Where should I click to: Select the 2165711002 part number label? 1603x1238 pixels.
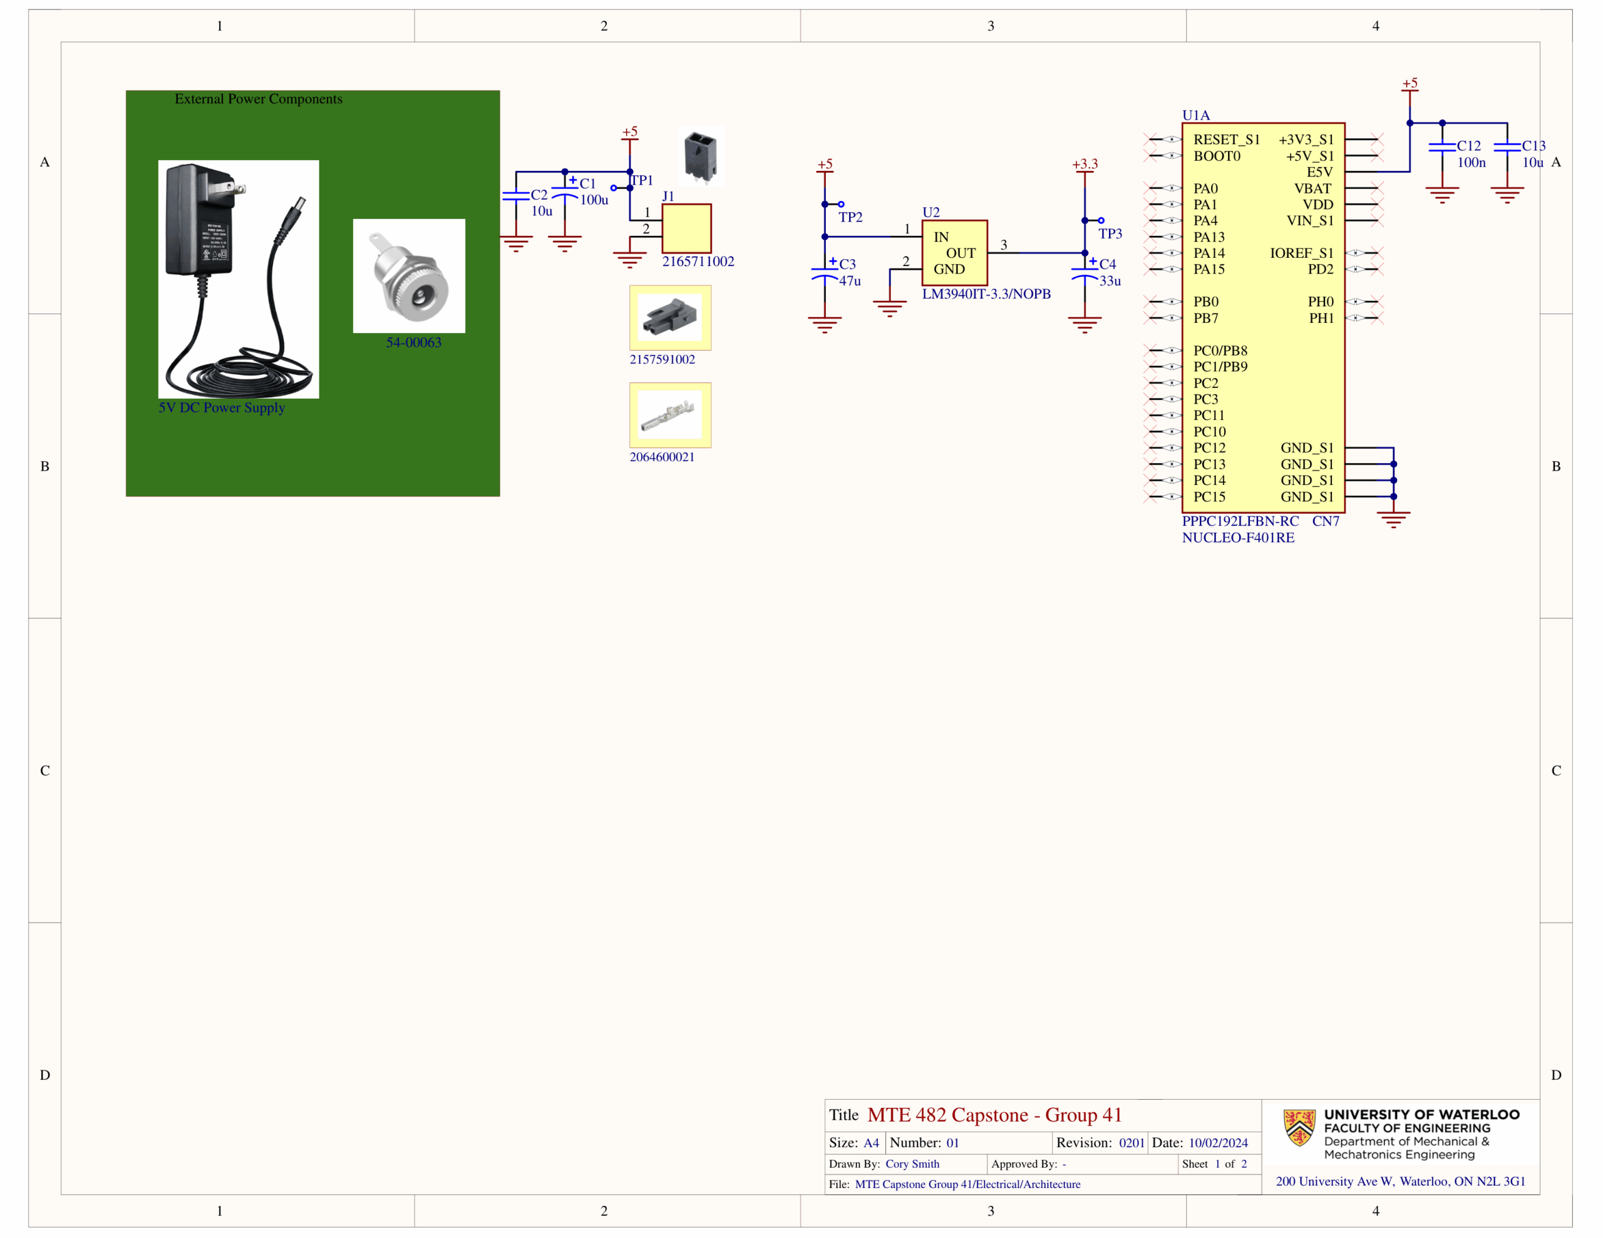tap(698, 261)
